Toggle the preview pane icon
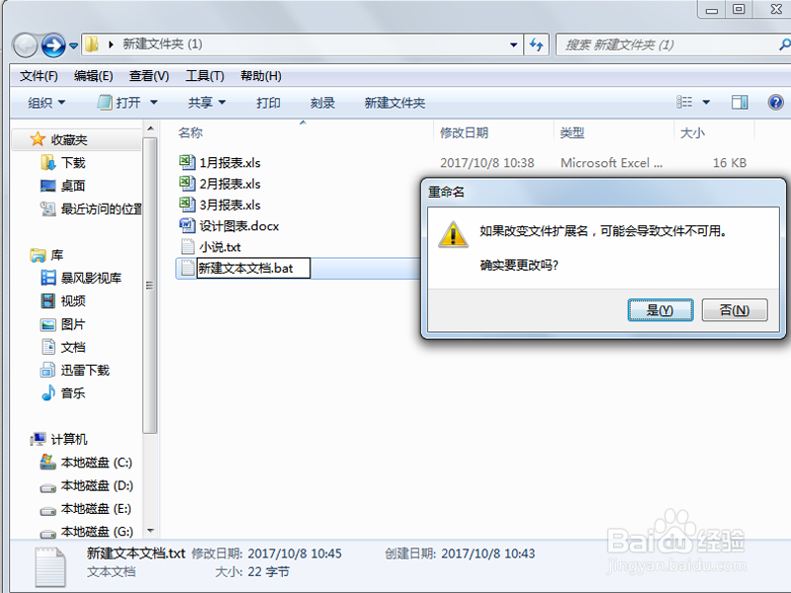This screenshot has width=791, height=593. 740,103
